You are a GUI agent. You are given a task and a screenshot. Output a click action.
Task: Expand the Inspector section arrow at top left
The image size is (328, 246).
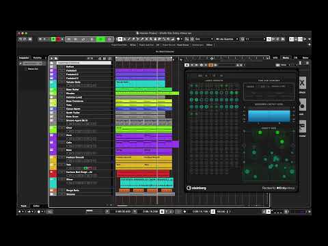click(20, 63)
